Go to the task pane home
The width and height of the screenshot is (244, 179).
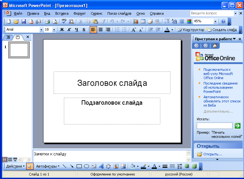(x=215, y=46)
